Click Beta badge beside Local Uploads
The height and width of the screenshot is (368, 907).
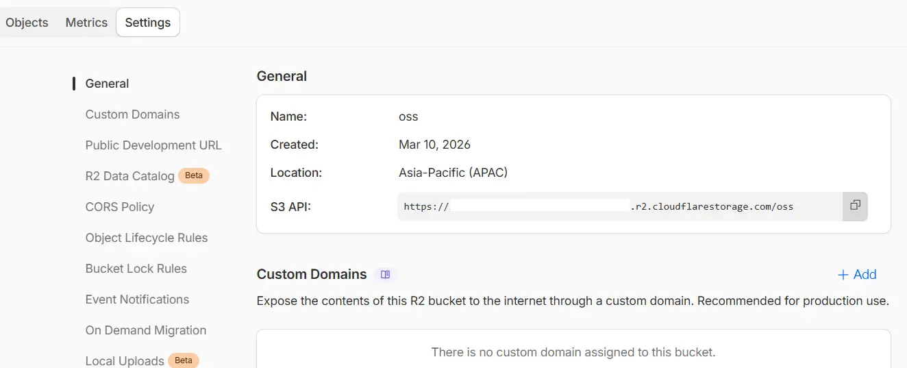184,360
